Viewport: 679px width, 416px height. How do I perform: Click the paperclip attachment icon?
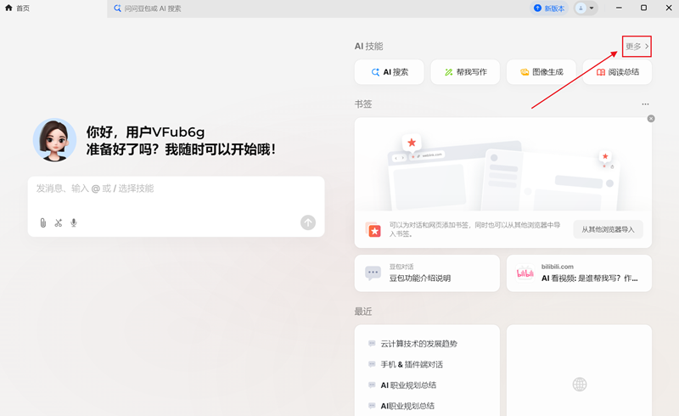tap(43, 222)
